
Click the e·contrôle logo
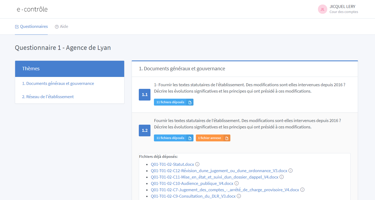pyautogui.click(x=32, y=9)
